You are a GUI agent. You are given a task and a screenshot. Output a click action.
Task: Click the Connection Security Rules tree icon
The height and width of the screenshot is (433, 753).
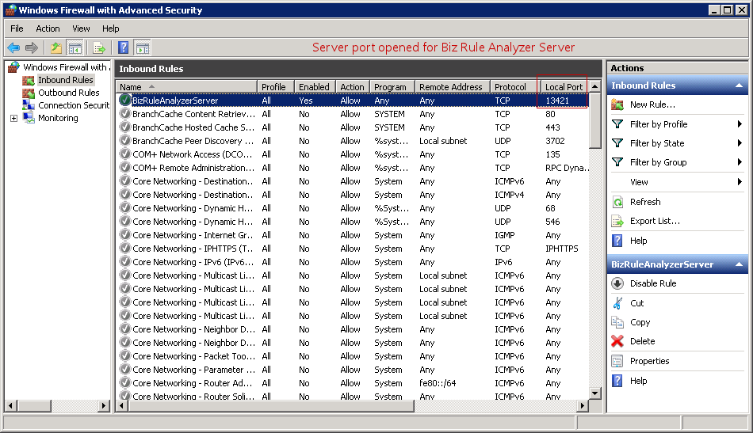[x=29, y=105]
